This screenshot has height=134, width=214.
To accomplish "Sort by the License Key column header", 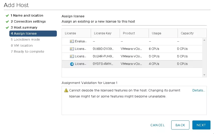I will [105, 33].
